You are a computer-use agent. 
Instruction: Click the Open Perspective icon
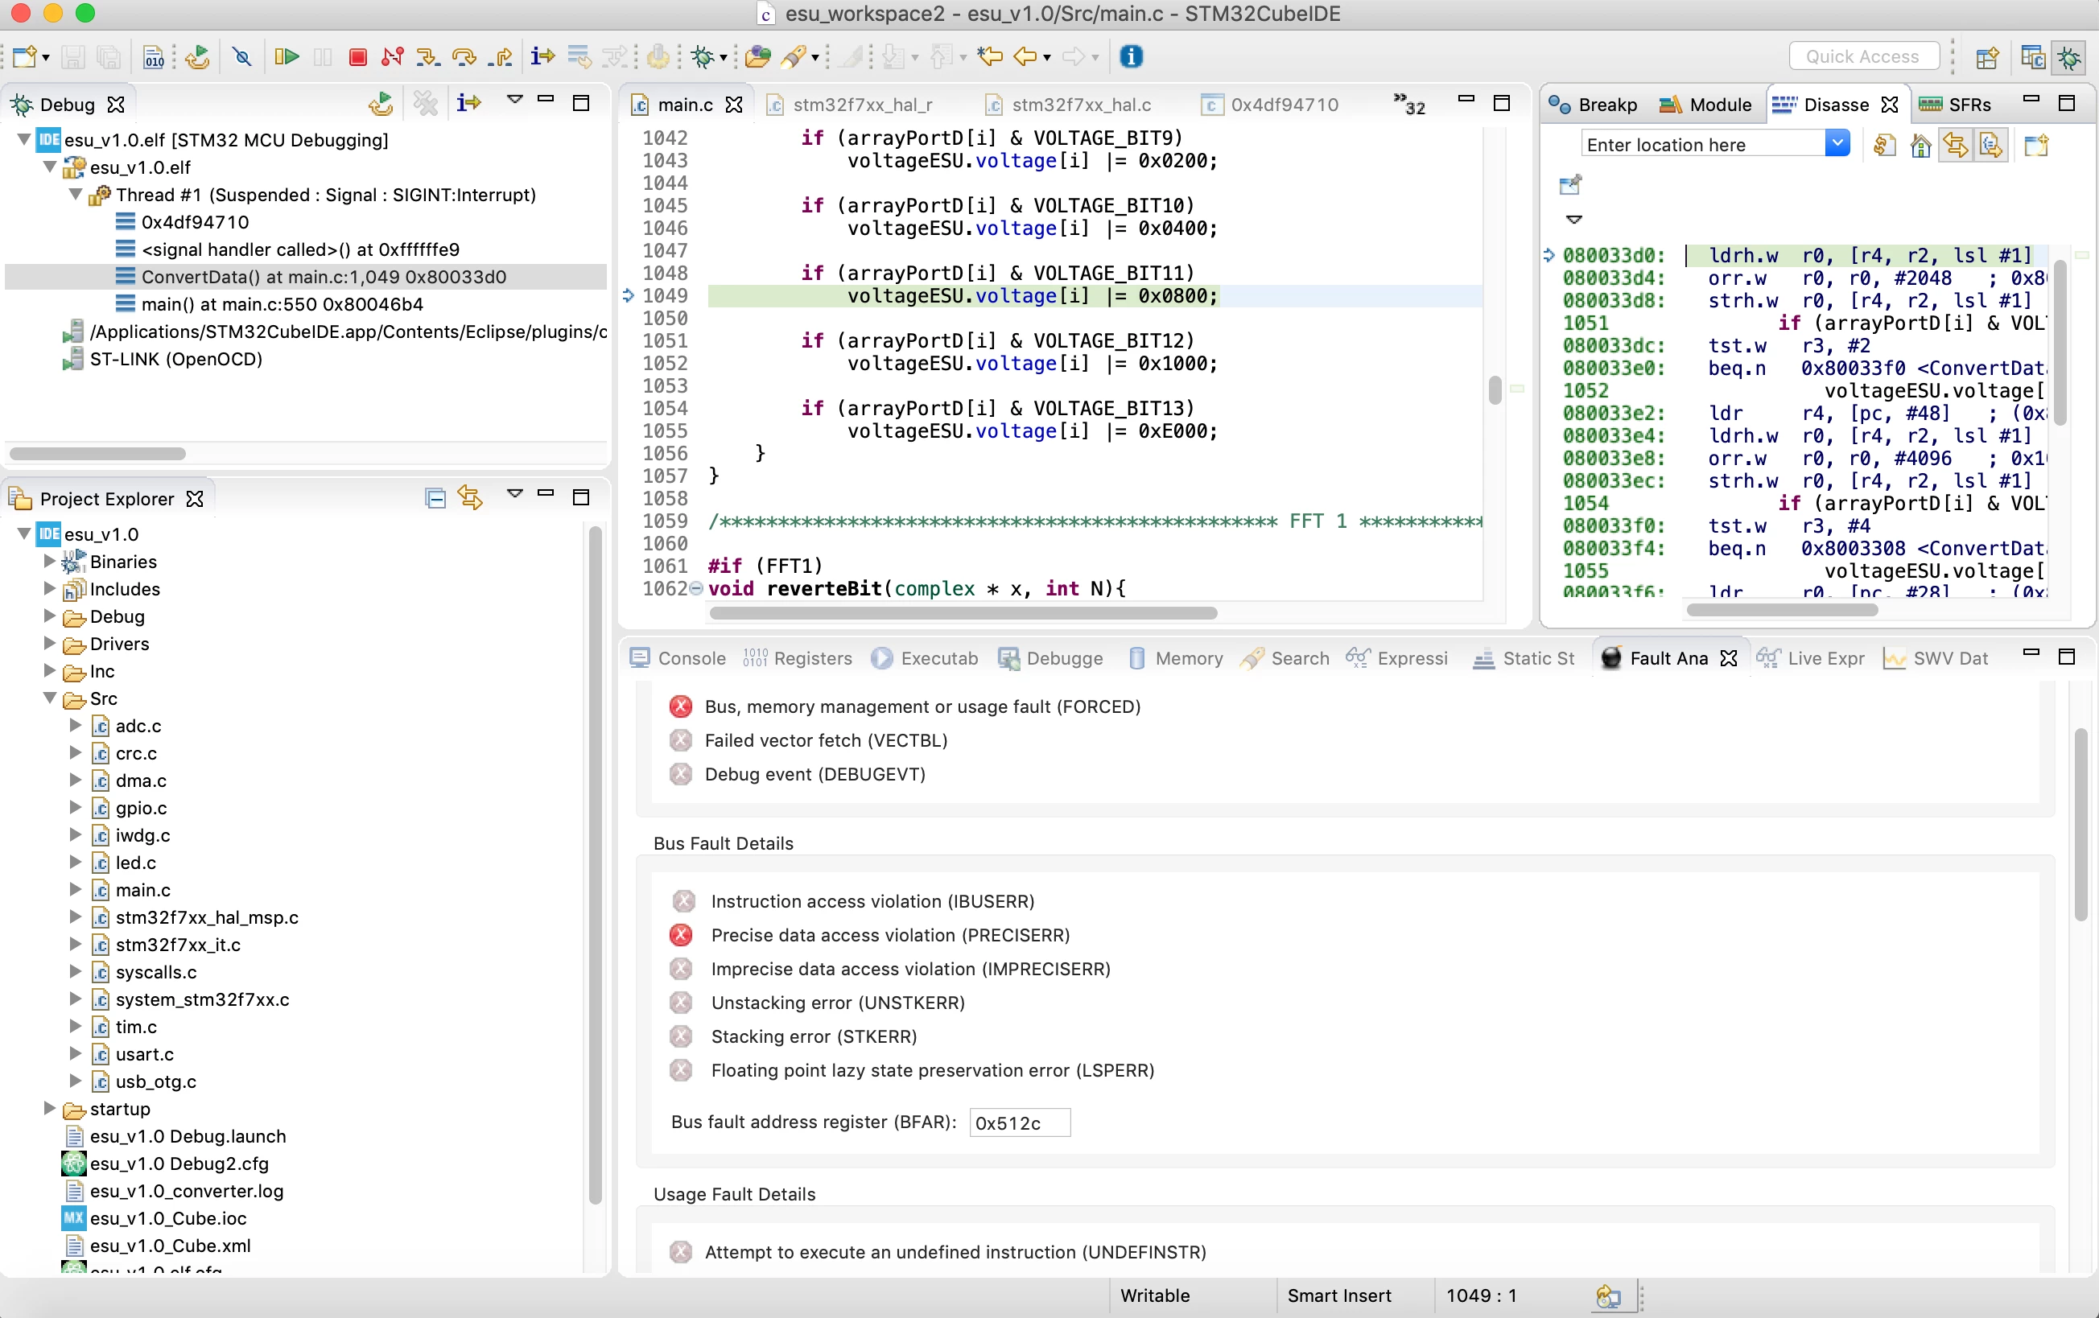pos(1986,58)
